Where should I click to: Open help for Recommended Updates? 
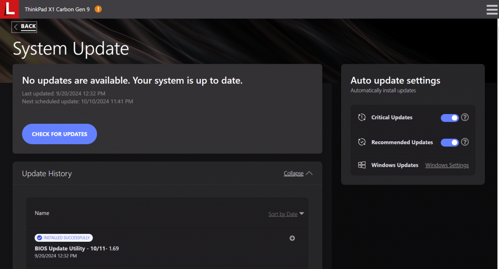coord(464,142)
